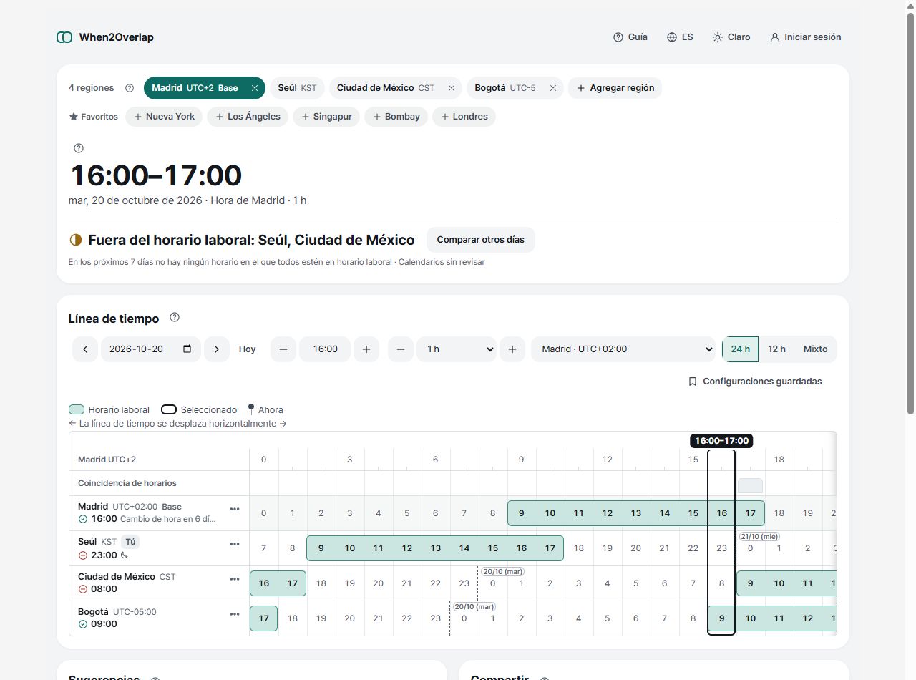Screen dimensions: 916x680
Task: Open Ciudad de México row options menu
Action: [x=235, y=579]
